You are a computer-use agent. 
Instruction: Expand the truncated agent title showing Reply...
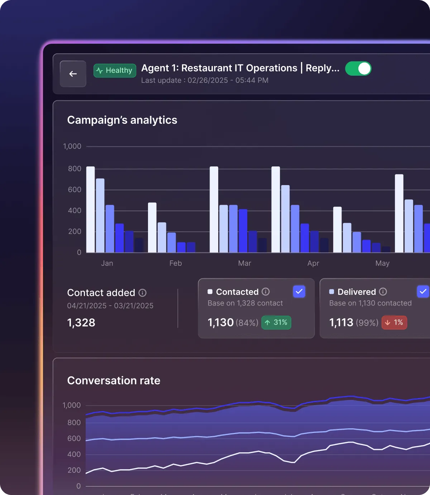240,68
